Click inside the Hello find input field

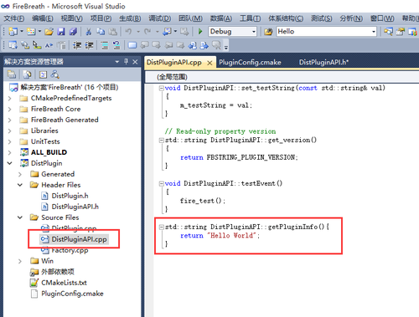click(x=323, y=32)
